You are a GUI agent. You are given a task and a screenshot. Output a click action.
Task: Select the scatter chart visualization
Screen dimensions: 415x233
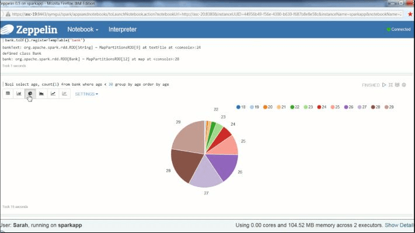click(x=64, y=93)
